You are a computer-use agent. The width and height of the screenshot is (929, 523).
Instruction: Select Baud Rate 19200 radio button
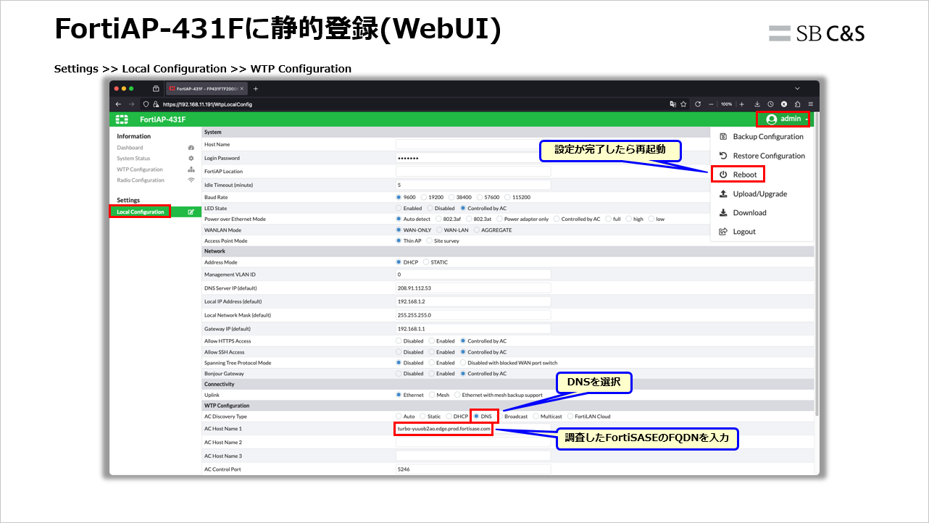click(x=424, y=197)
